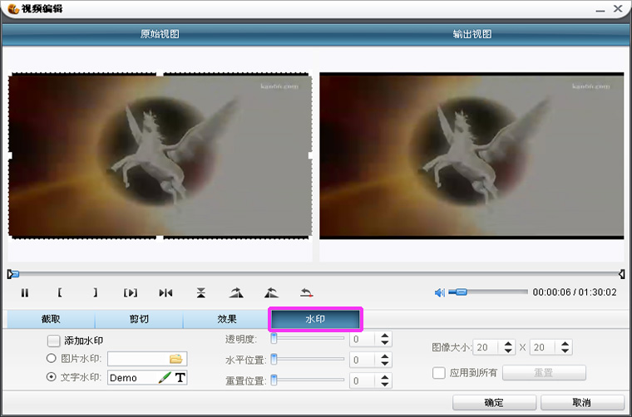The height and width of the screenshot is (417, 632).
Task: Enable the 添加水印 checkbox
Action: [53, 341]
